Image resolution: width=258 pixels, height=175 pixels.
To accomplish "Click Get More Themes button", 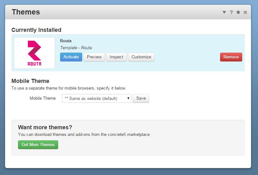I will point(38,145).
